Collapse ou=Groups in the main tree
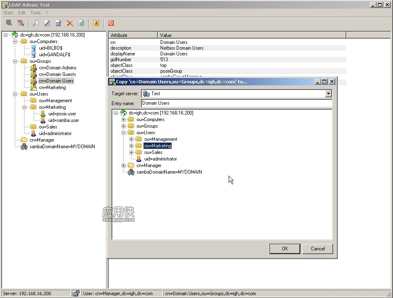This screenshot has width=393, height=298. 15,61
